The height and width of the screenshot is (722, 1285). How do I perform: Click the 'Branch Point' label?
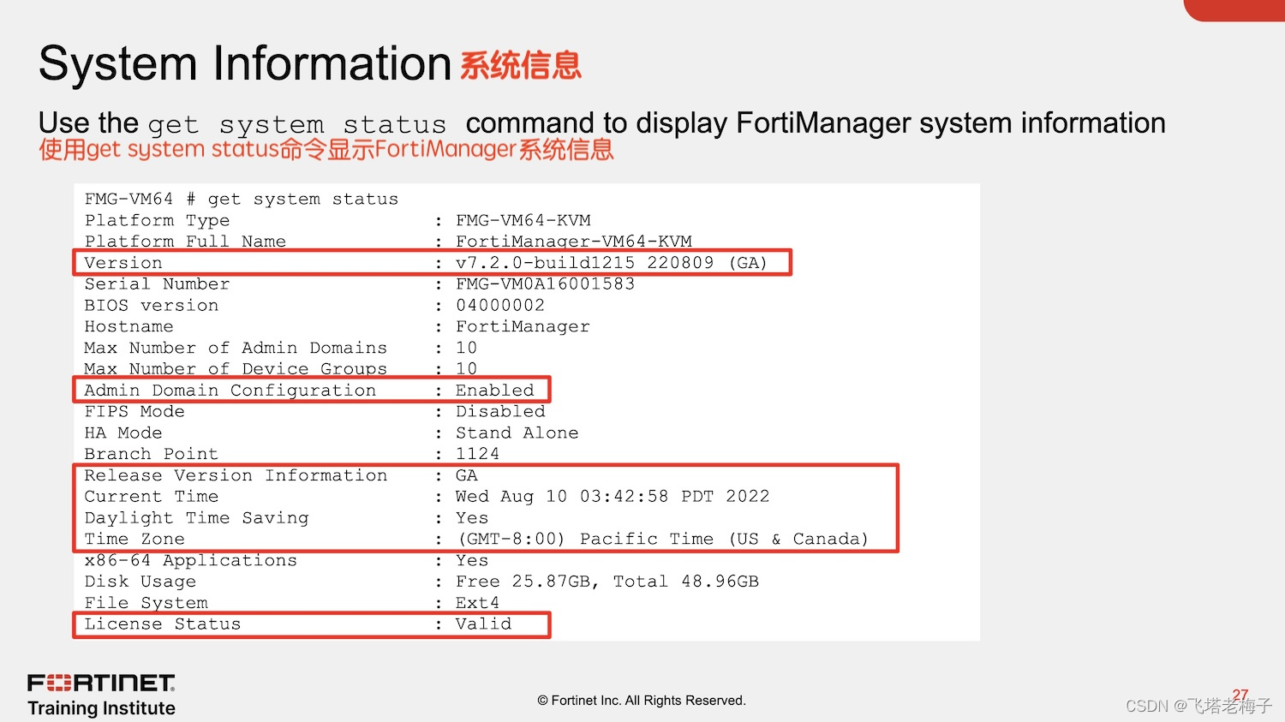(152, 454)
